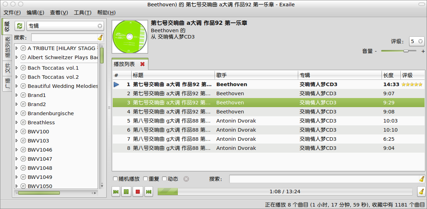Clear the playlist search with broom icon

point(422,179)
